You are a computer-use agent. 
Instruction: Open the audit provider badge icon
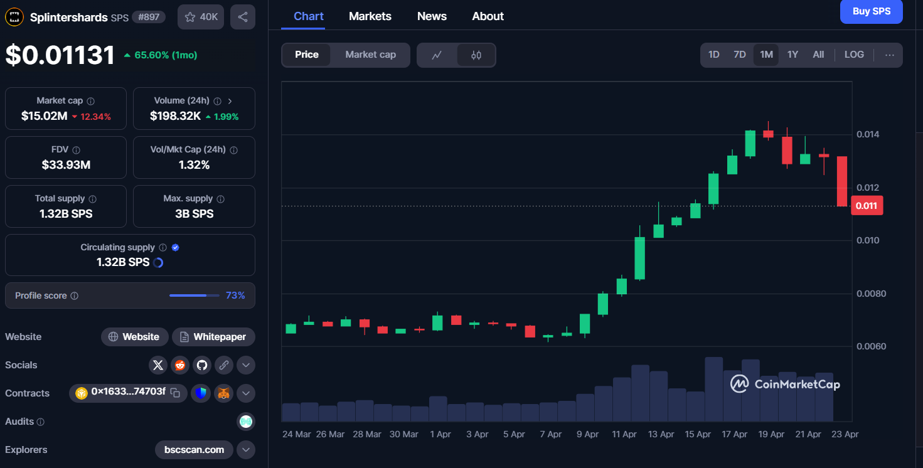246,422
